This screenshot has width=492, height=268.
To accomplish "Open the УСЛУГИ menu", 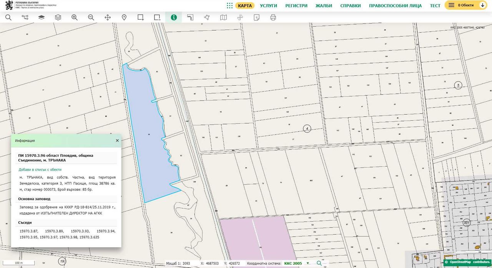I will pyautogui.click(x=268, y=5).
